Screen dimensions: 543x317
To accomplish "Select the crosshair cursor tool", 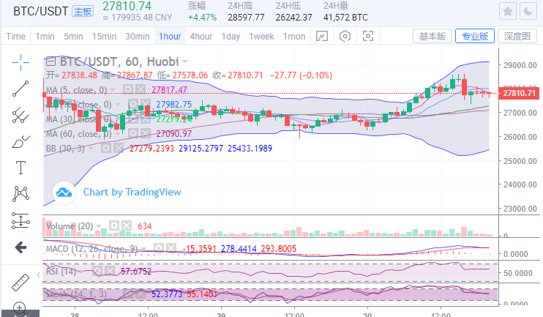I will point(20,63).
